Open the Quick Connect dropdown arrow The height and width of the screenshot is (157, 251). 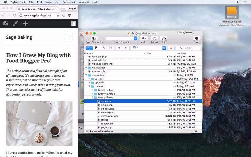(x=135, y=38)
